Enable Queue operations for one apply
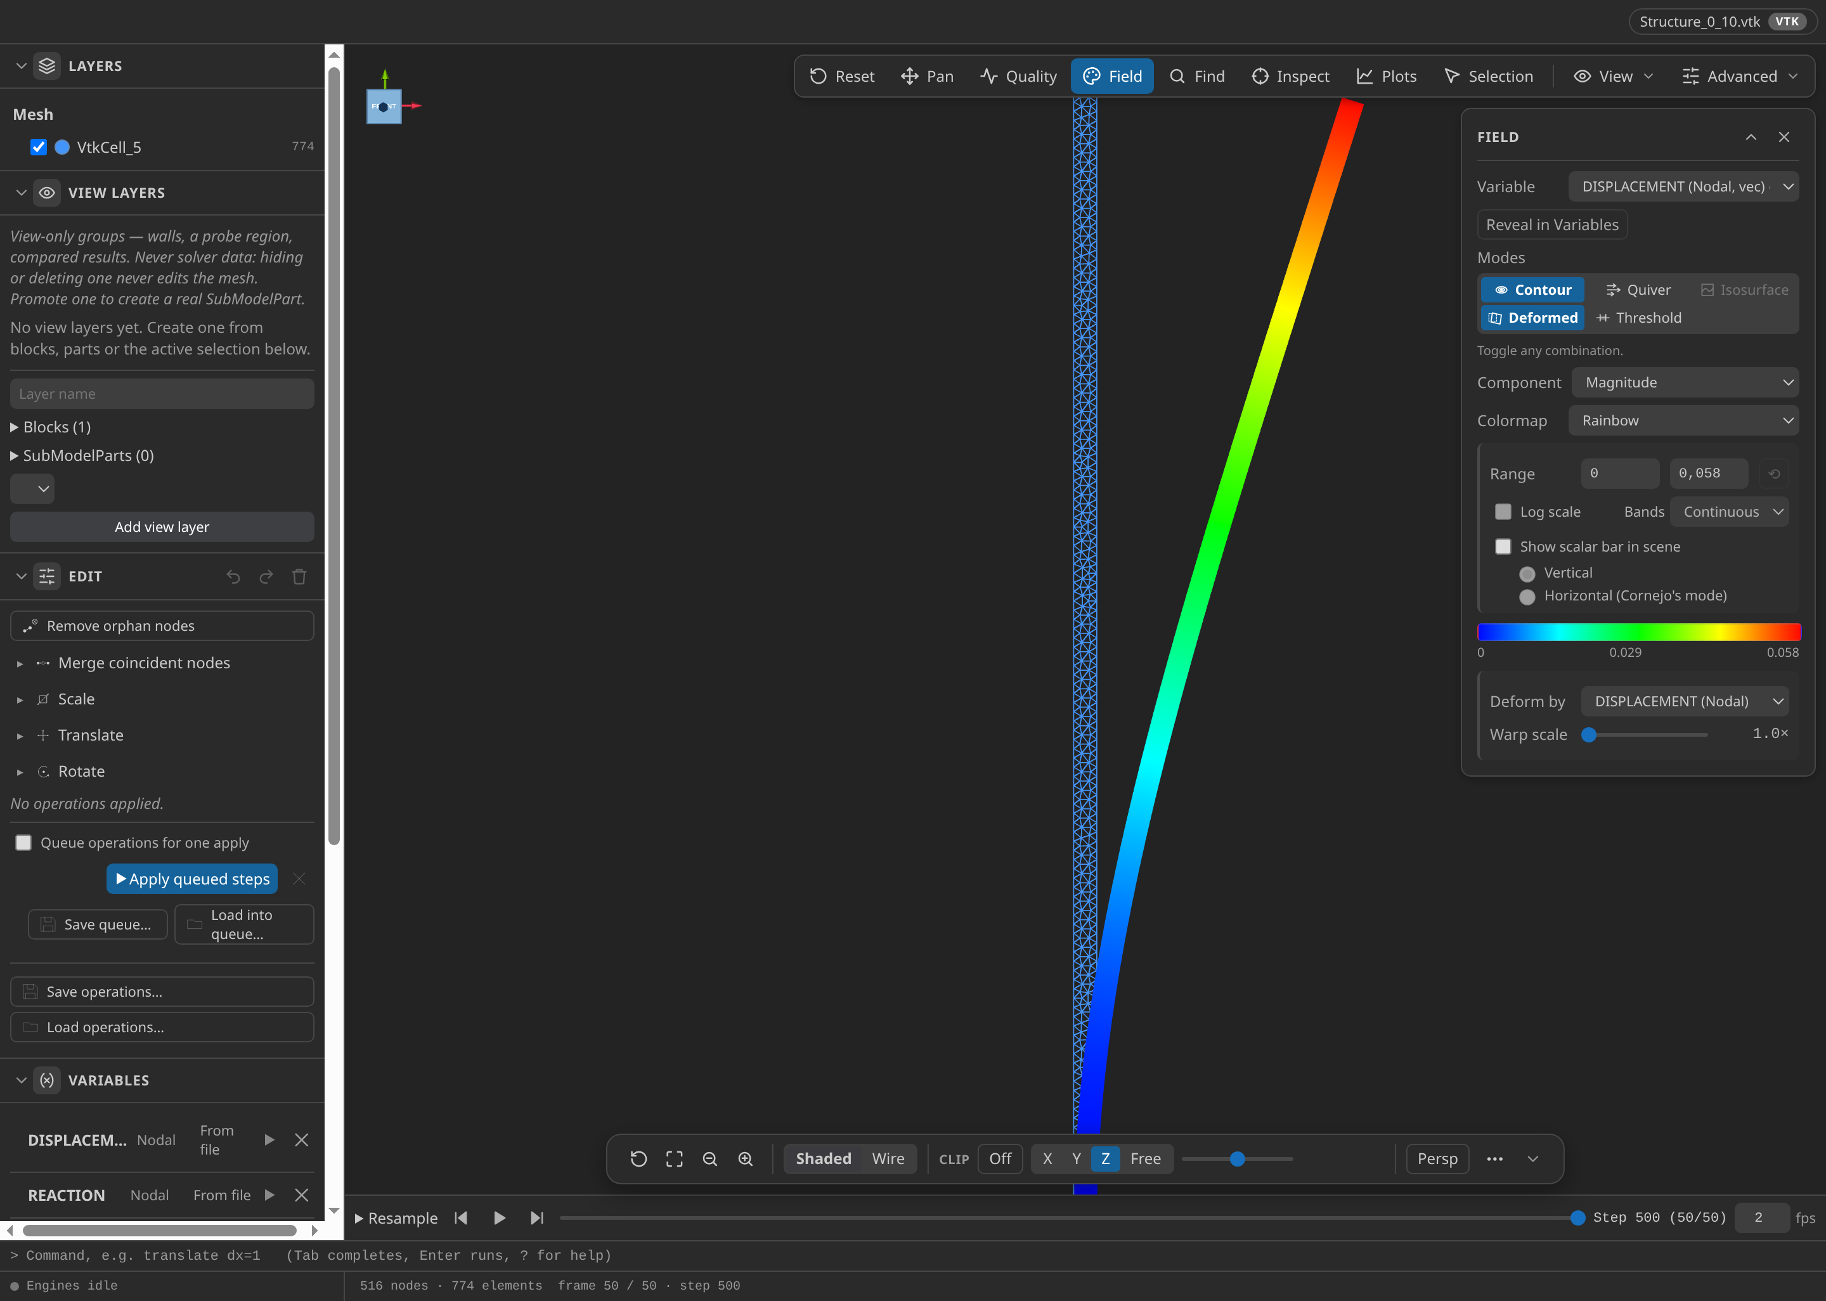Viewport: 1826px width, 1301px height. (x=23, y=842)
